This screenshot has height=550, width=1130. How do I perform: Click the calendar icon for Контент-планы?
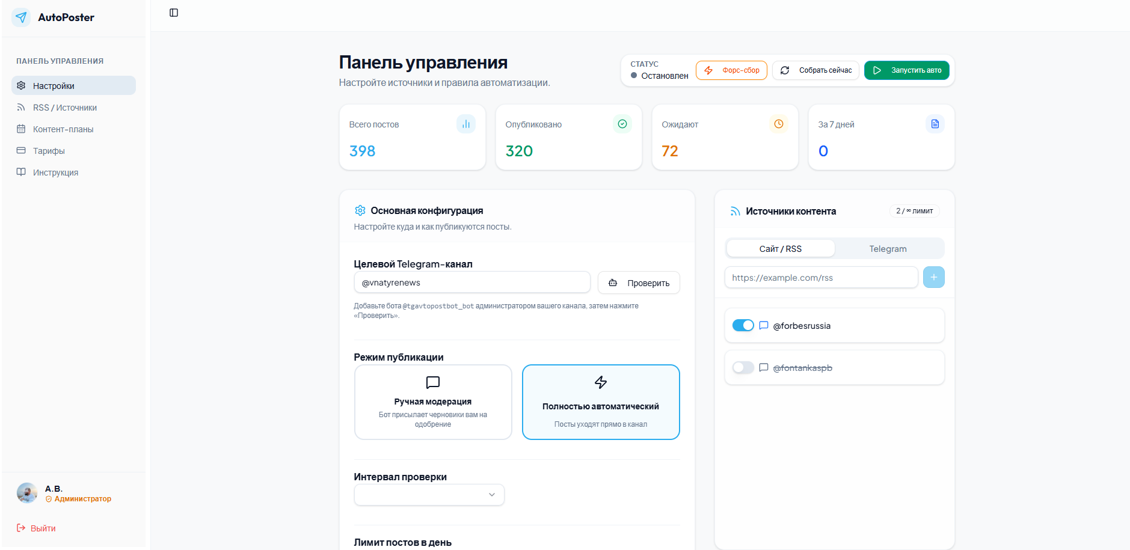pyautogui.click(x=21, y=129)
